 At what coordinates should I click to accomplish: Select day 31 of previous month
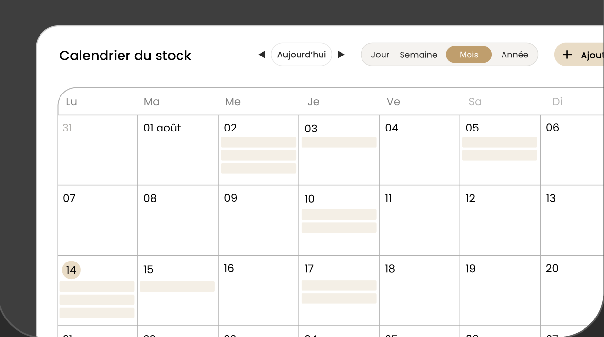67,128
